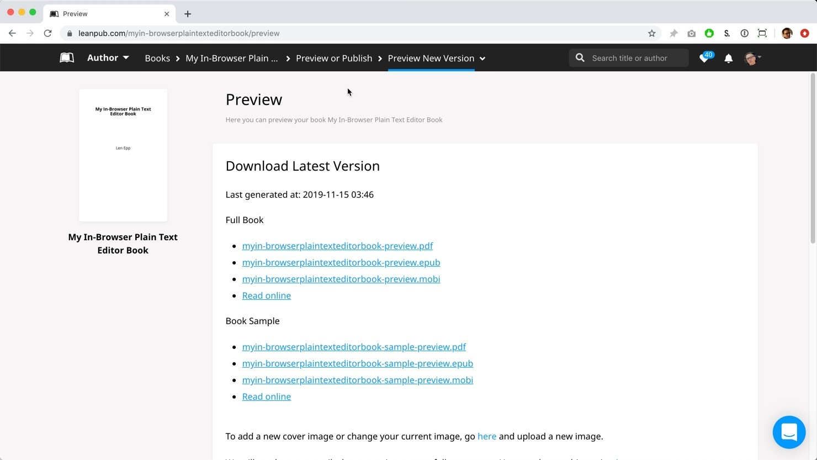Open the user avatar account menu

[752, 58]
